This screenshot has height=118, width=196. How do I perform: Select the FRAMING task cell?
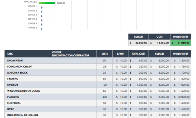tap(27, 79)
